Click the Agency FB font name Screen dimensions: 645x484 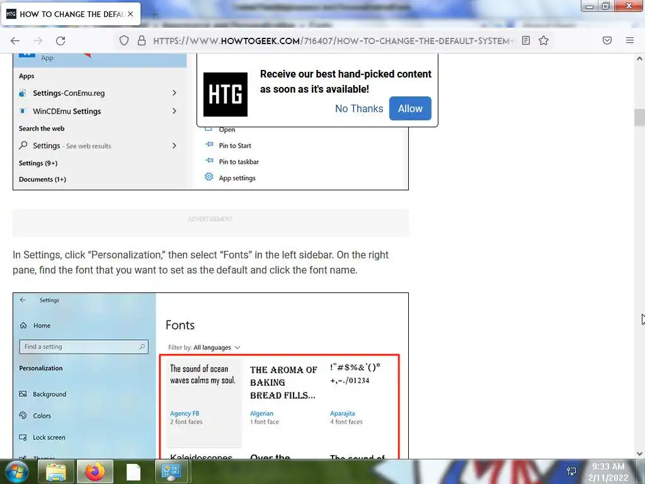tap(185, 413)
